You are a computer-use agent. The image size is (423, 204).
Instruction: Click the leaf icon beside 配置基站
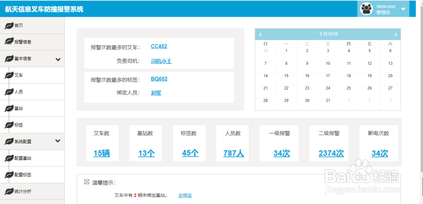pyautogui.click(x=9, y=158)
